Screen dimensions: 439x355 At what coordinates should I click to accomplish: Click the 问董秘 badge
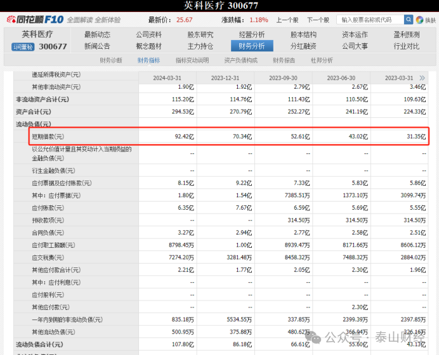pyautogui.click(x=23, y=47)
